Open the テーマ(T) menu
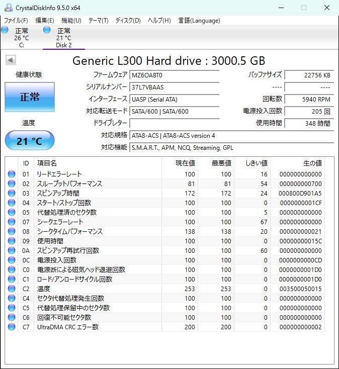Image resolution: width=339 pixels, height=369 pixels. (x=99, y=21)
